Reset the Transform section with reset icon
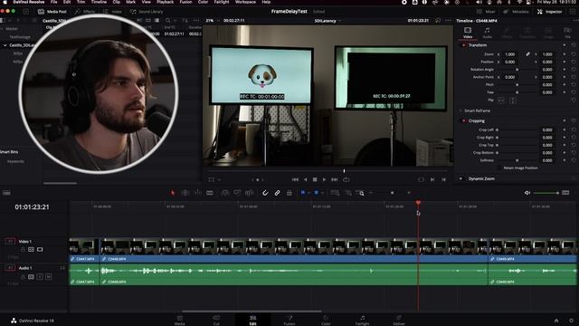The height and width of the screenshot is (326, 579). pyautogui.click(x=574, y=45)
